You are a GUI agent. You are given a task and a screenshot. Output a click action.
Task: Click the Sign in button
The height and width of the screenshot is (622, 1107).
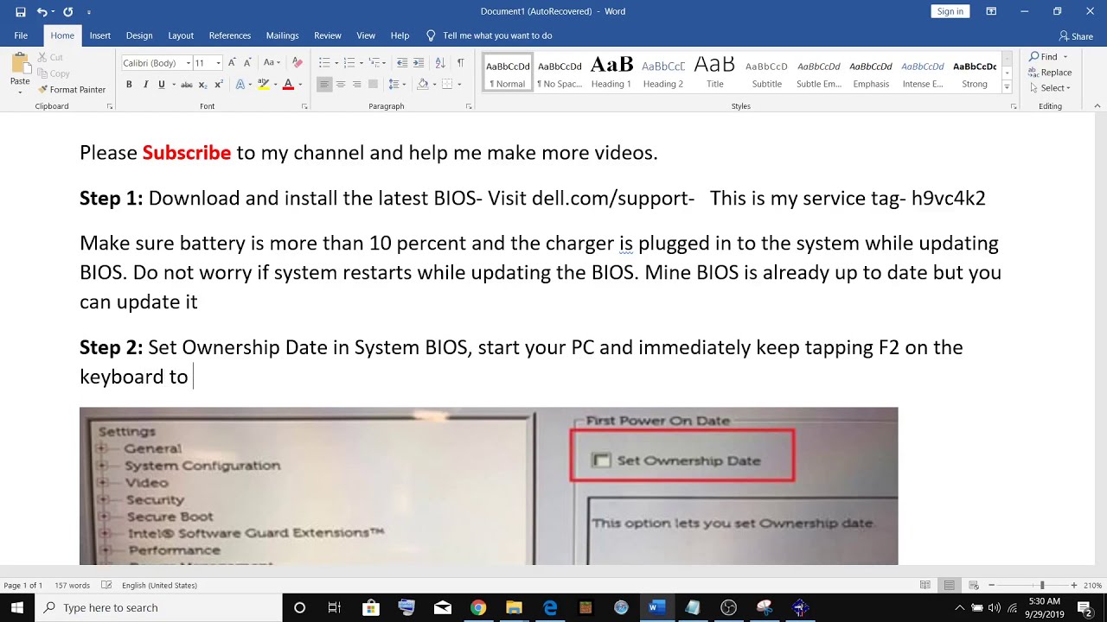point(950,11)
